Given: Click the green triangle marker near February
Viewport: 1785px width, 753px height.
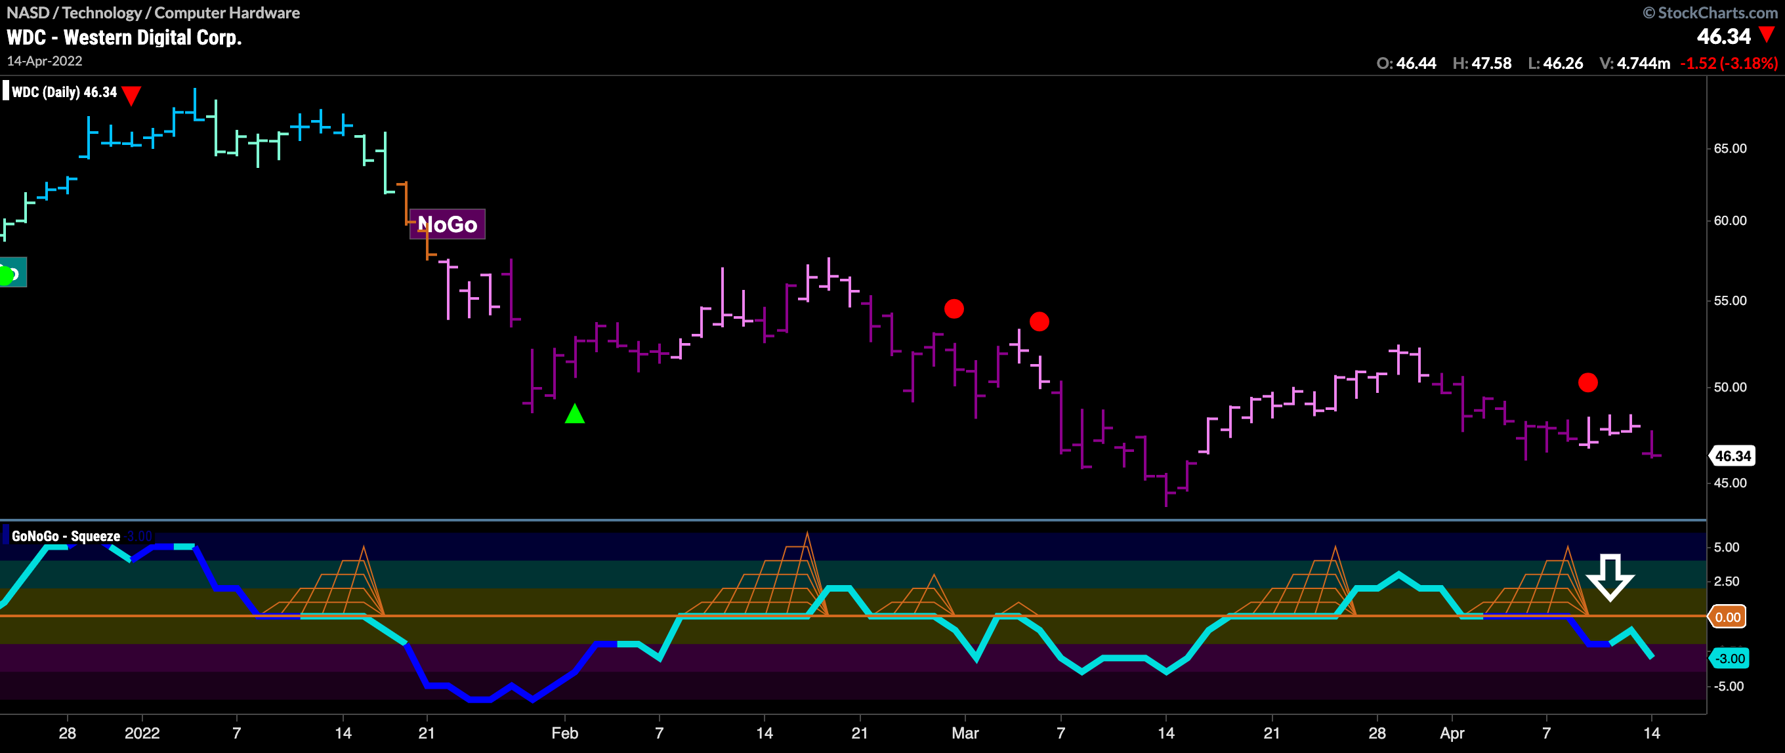Looking at the screenshot, I should pos(574,415).
